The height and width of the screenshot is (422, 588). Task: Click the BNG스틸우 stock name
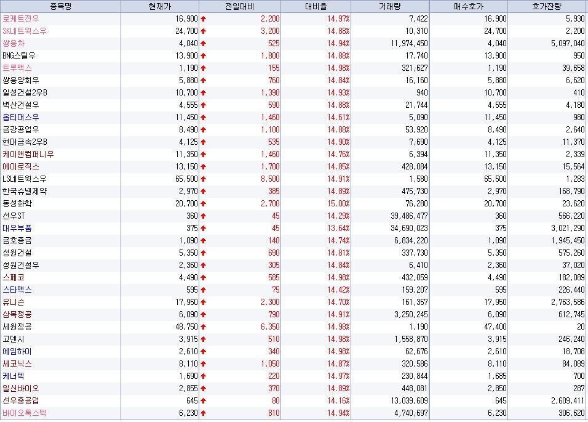18,56
